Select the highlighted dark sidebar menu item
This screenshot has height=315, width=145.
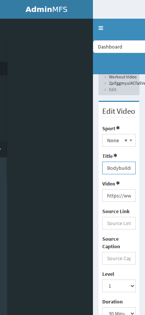4,69
